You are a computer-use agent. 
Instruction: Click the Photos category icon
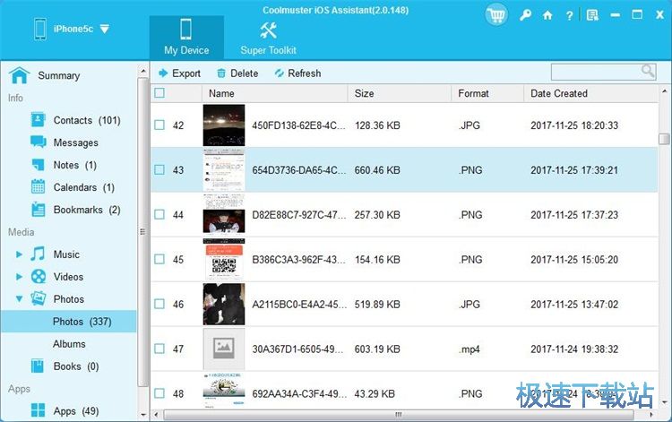39,298
